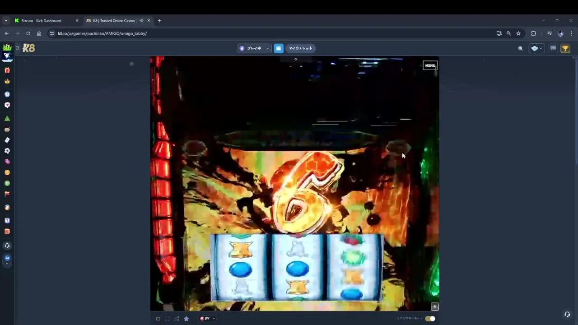This screenshot has height=325, width=578.
Task: Open a new browser tab
Action: pos(159,20)
